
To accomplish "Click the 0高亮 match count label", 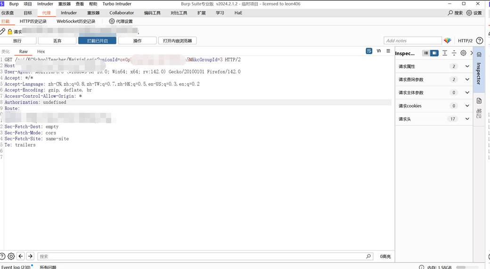I will [x=385, y=256].
